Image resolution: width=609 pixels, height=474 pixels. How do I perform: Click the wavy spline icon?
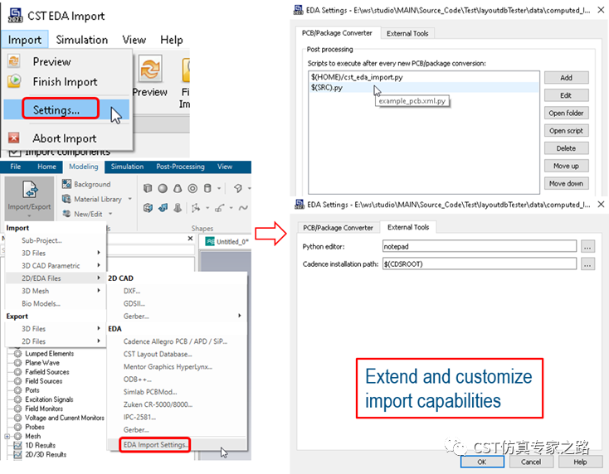tap(243, 208)
